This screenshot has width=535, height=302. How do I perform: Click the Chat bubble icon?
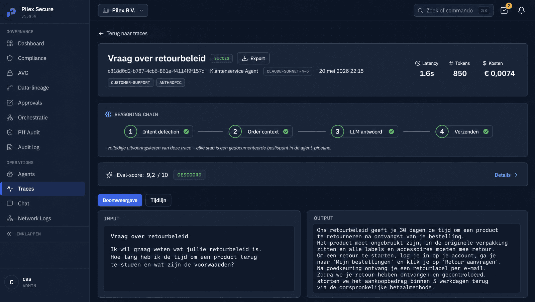click(10, 204)
